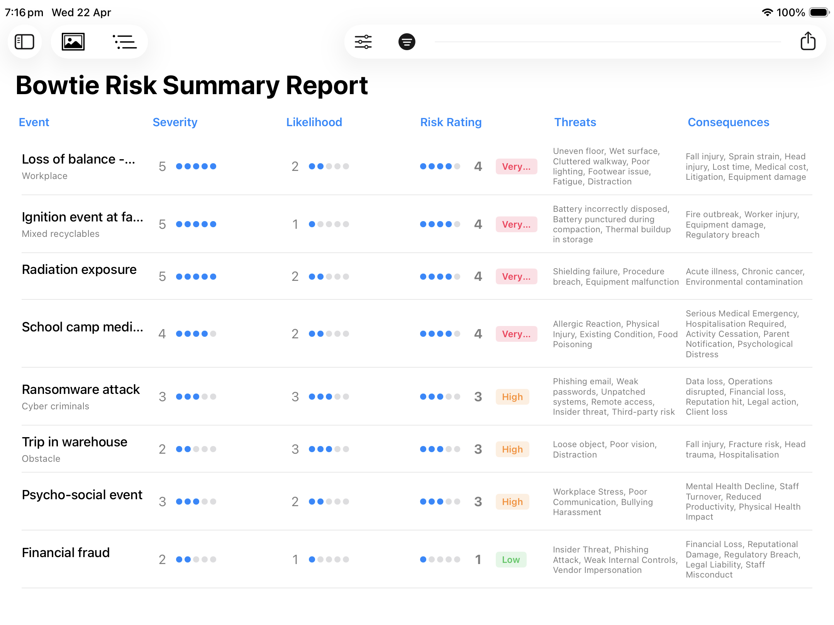Select the 'Trip in warehouse' row

tap(75, 442)
